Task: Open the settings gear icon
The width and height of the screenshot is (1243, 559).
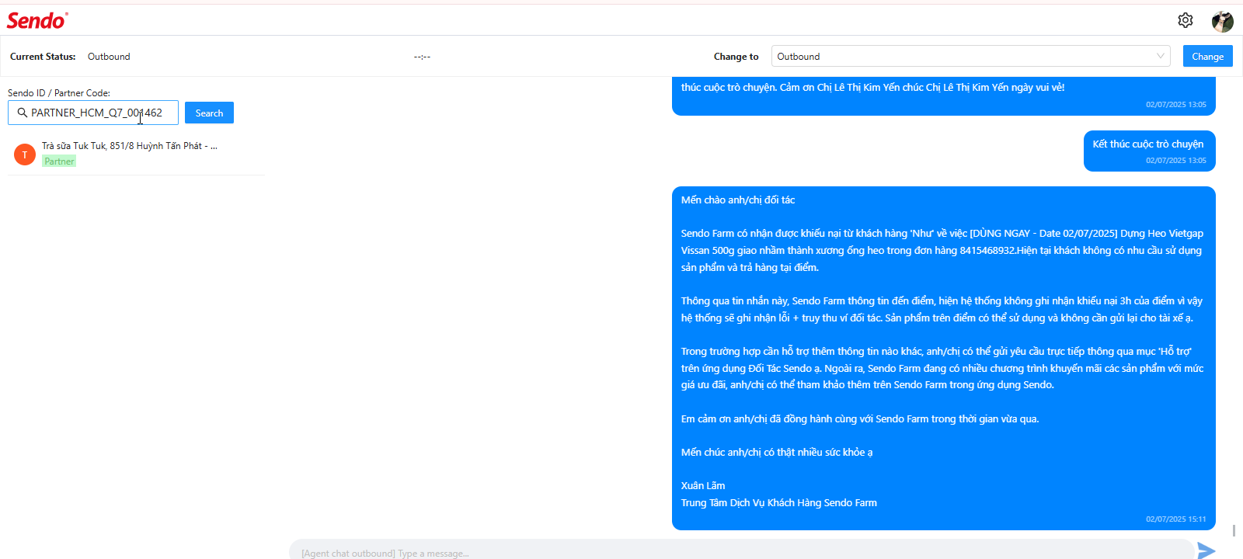Action: pyautogui.click(x=1185, y=20)
